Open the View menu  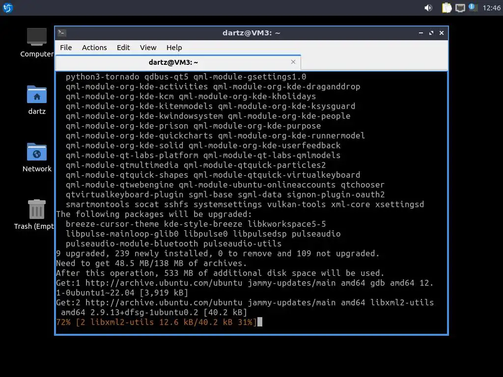[148, 48]
